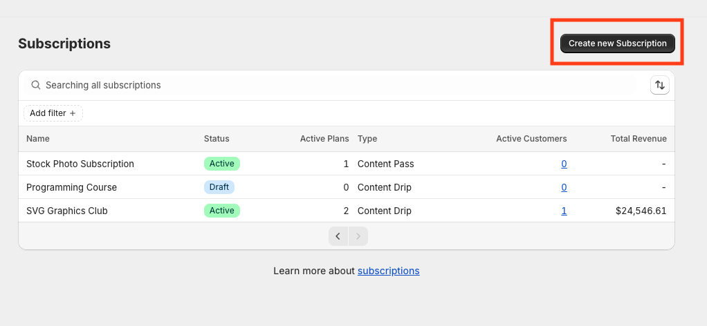Open the sort order icon button
This screenshot has width=707, height=326.
660,85
